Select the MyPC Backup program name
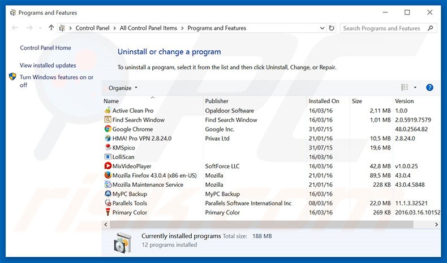447x263 pixels. [130, 194]
